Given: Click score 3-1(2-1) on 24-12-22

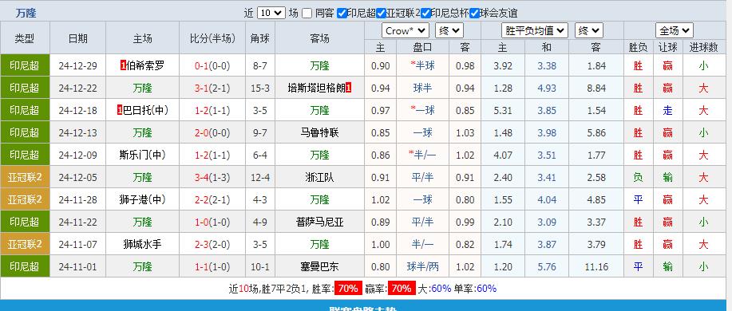Looking at the screenshot, I should pyautogui.click(x=212, y=89).
